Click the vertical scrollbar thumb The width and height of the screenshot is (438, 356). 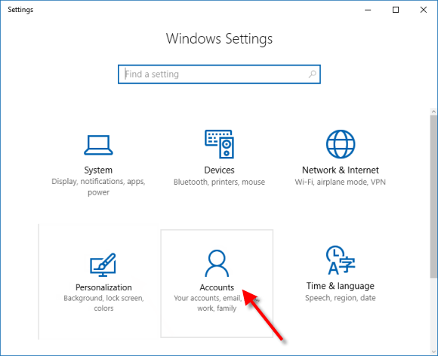(433, 196)
